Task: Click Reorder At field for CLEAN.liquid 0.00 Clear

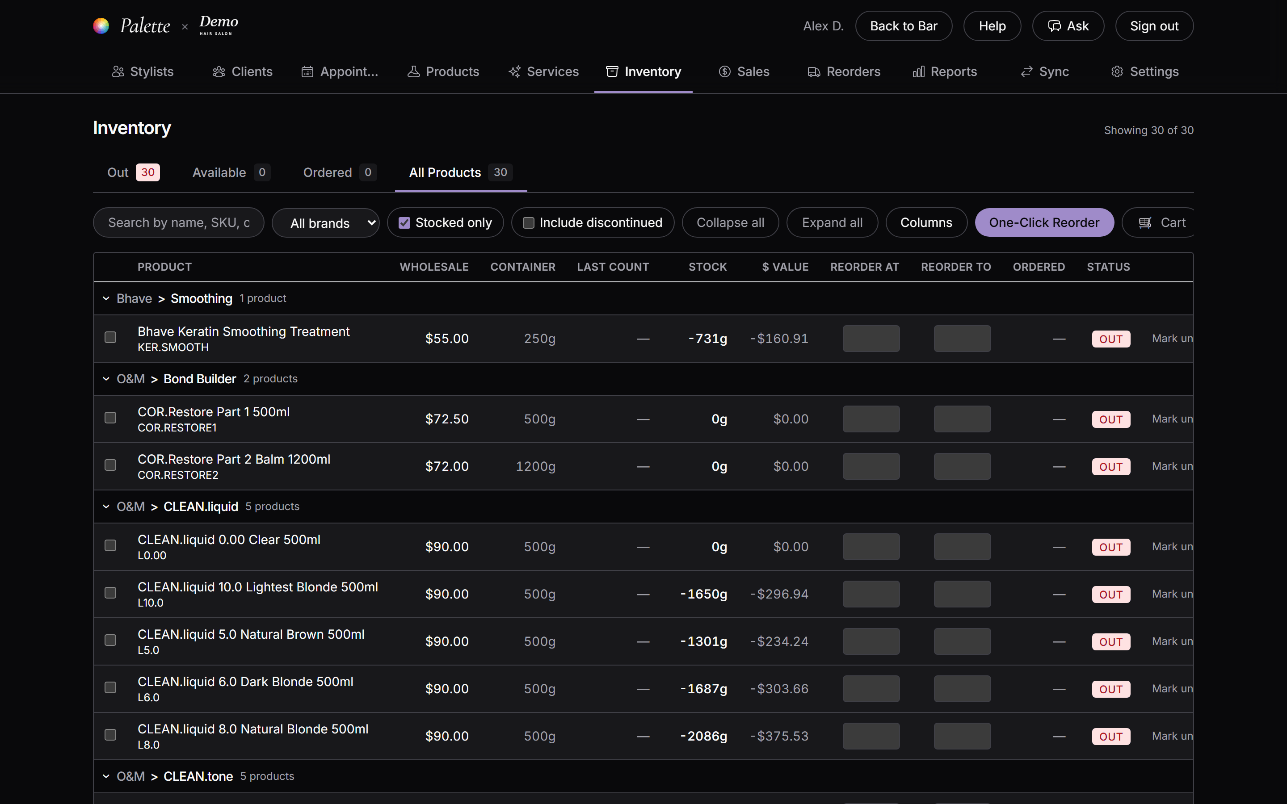Action: pyautogui.click(x=871, y=547)
